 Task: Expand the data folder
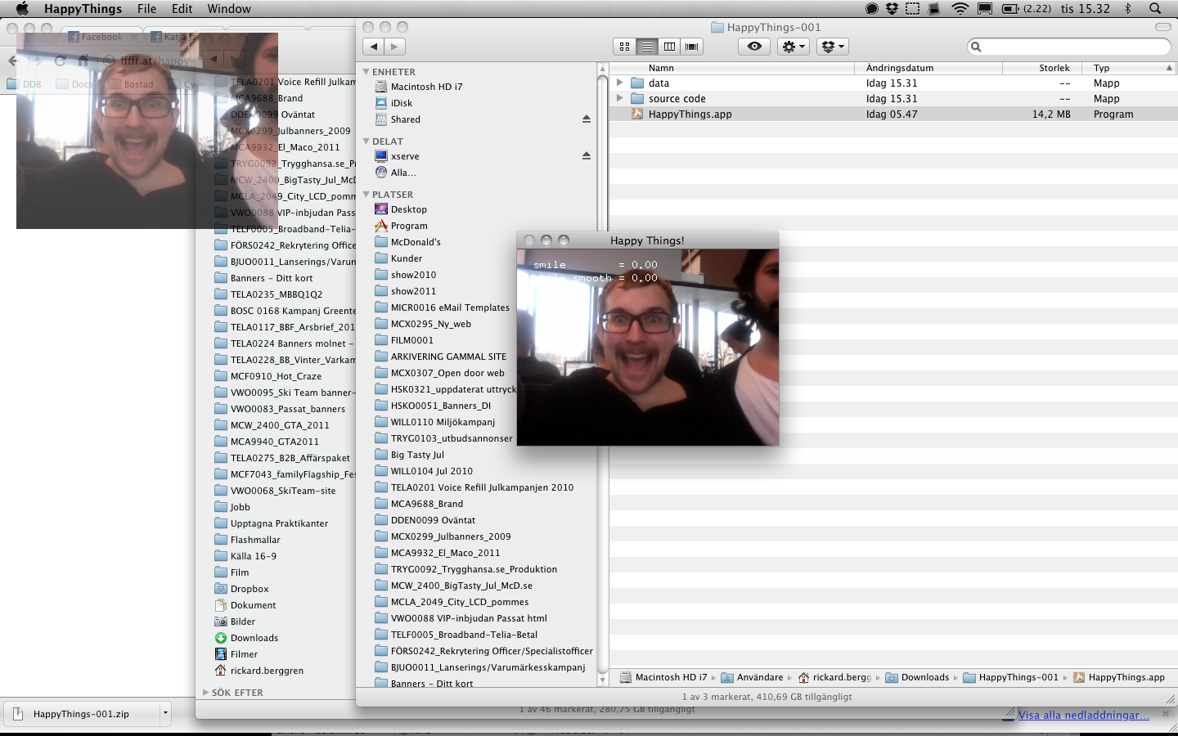coord(619,83)
